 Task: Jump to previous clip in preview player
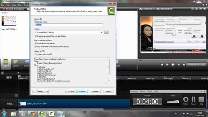coord(162,65)
